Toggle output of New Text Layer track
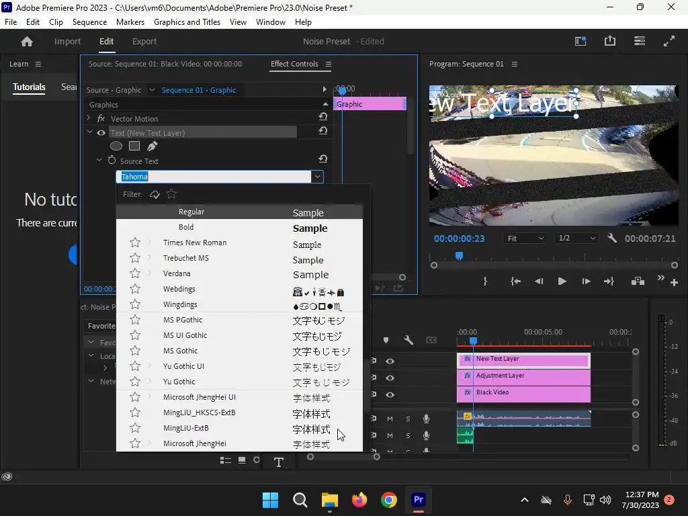 390,361
